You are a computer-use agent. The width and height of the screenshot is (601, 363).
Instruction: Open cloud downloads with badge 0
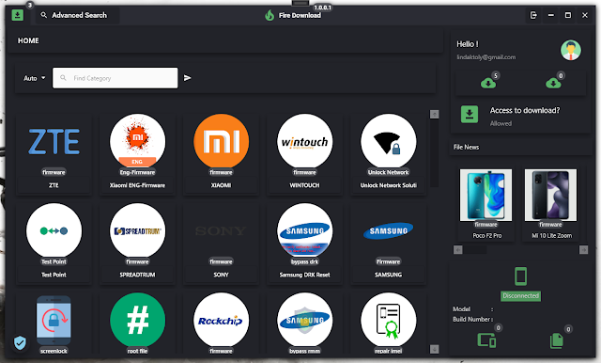(x=553, y=83)
